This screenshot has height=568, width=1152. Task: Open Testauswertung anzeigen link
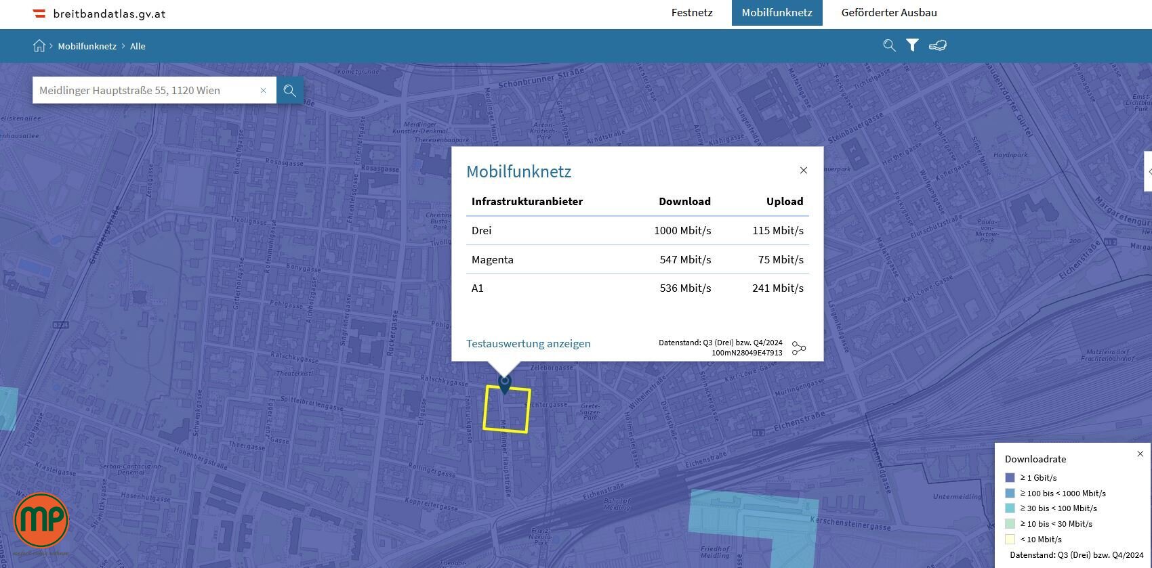pyautogui.click(x=529, y=343)
